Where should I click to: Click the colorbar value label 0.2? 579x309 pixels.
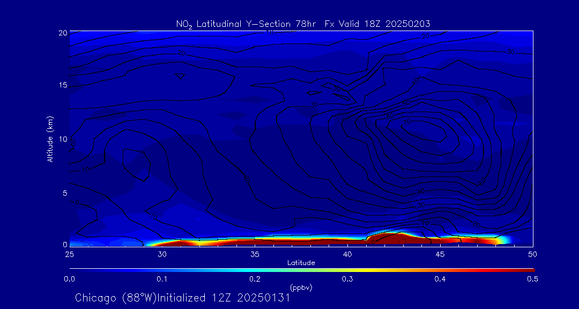255,279
